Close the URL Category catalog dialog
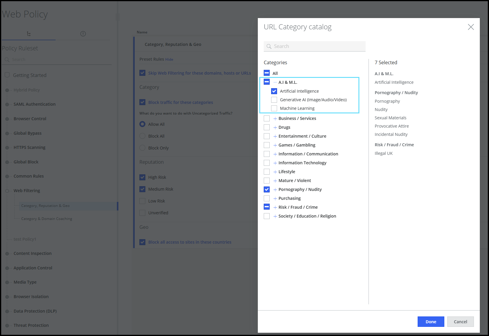The image size is (489, 336). click(471, 27)
